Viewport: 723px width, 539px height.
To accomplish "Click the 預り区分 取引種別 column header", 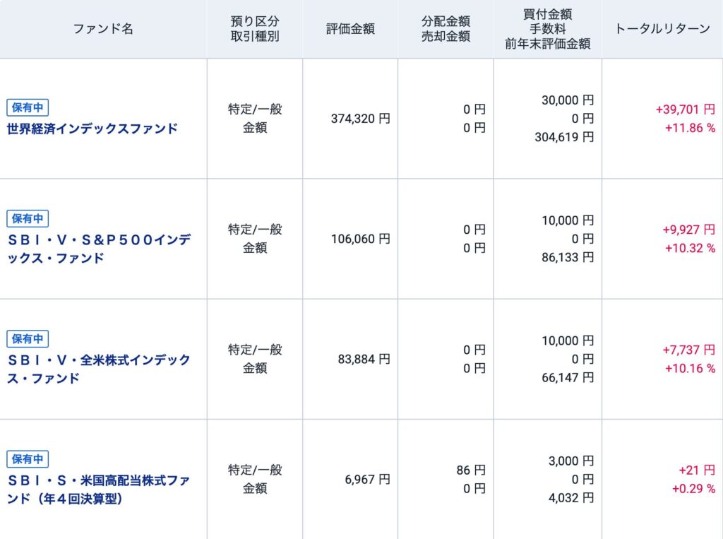I will click(x=255, y=29).
